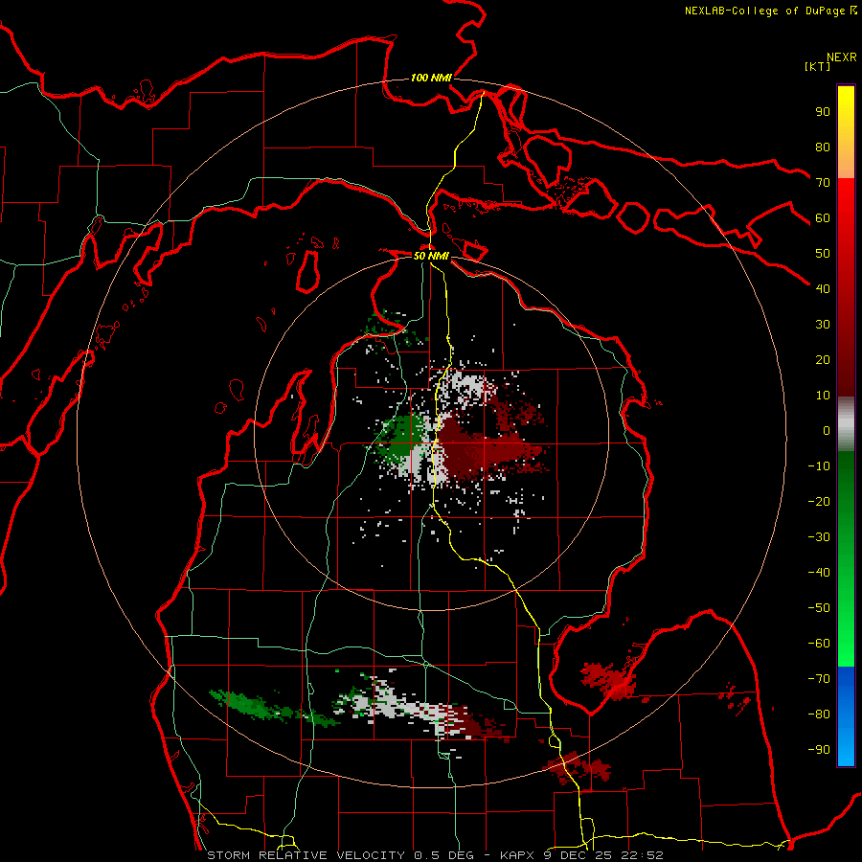Click the '100 NMI' range ring label

pyautogui.click(x=431, y=78)
